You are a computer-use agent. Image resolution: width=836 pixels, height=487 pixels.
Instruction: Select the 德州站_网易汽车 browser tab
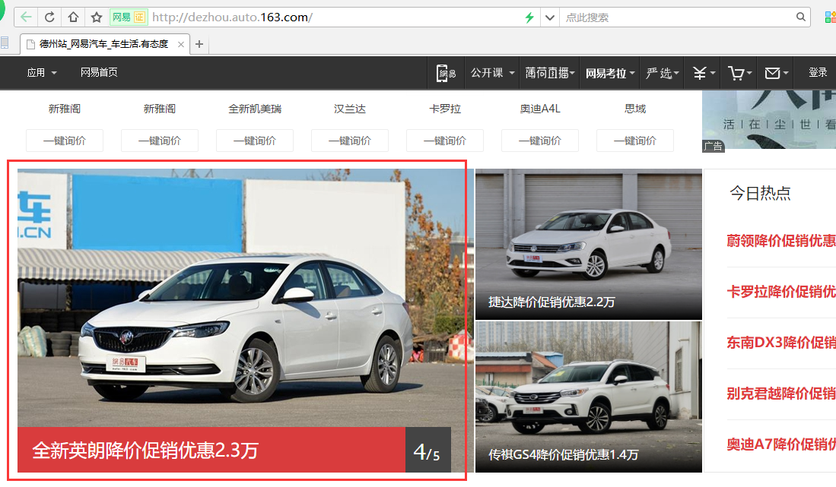(105, 44)
